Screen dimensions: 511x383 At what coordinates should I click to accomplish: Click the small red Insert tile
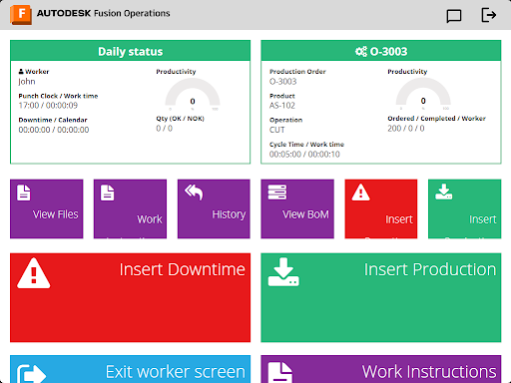click(x=381, y=208)
